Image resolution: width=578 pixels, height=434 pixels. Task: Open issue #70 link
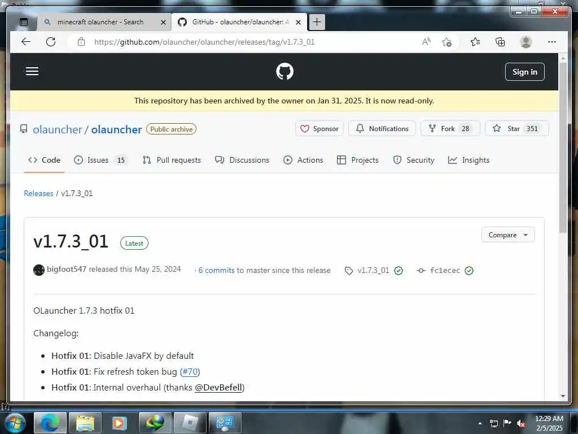pyautogui.click(x=190, y=372)
